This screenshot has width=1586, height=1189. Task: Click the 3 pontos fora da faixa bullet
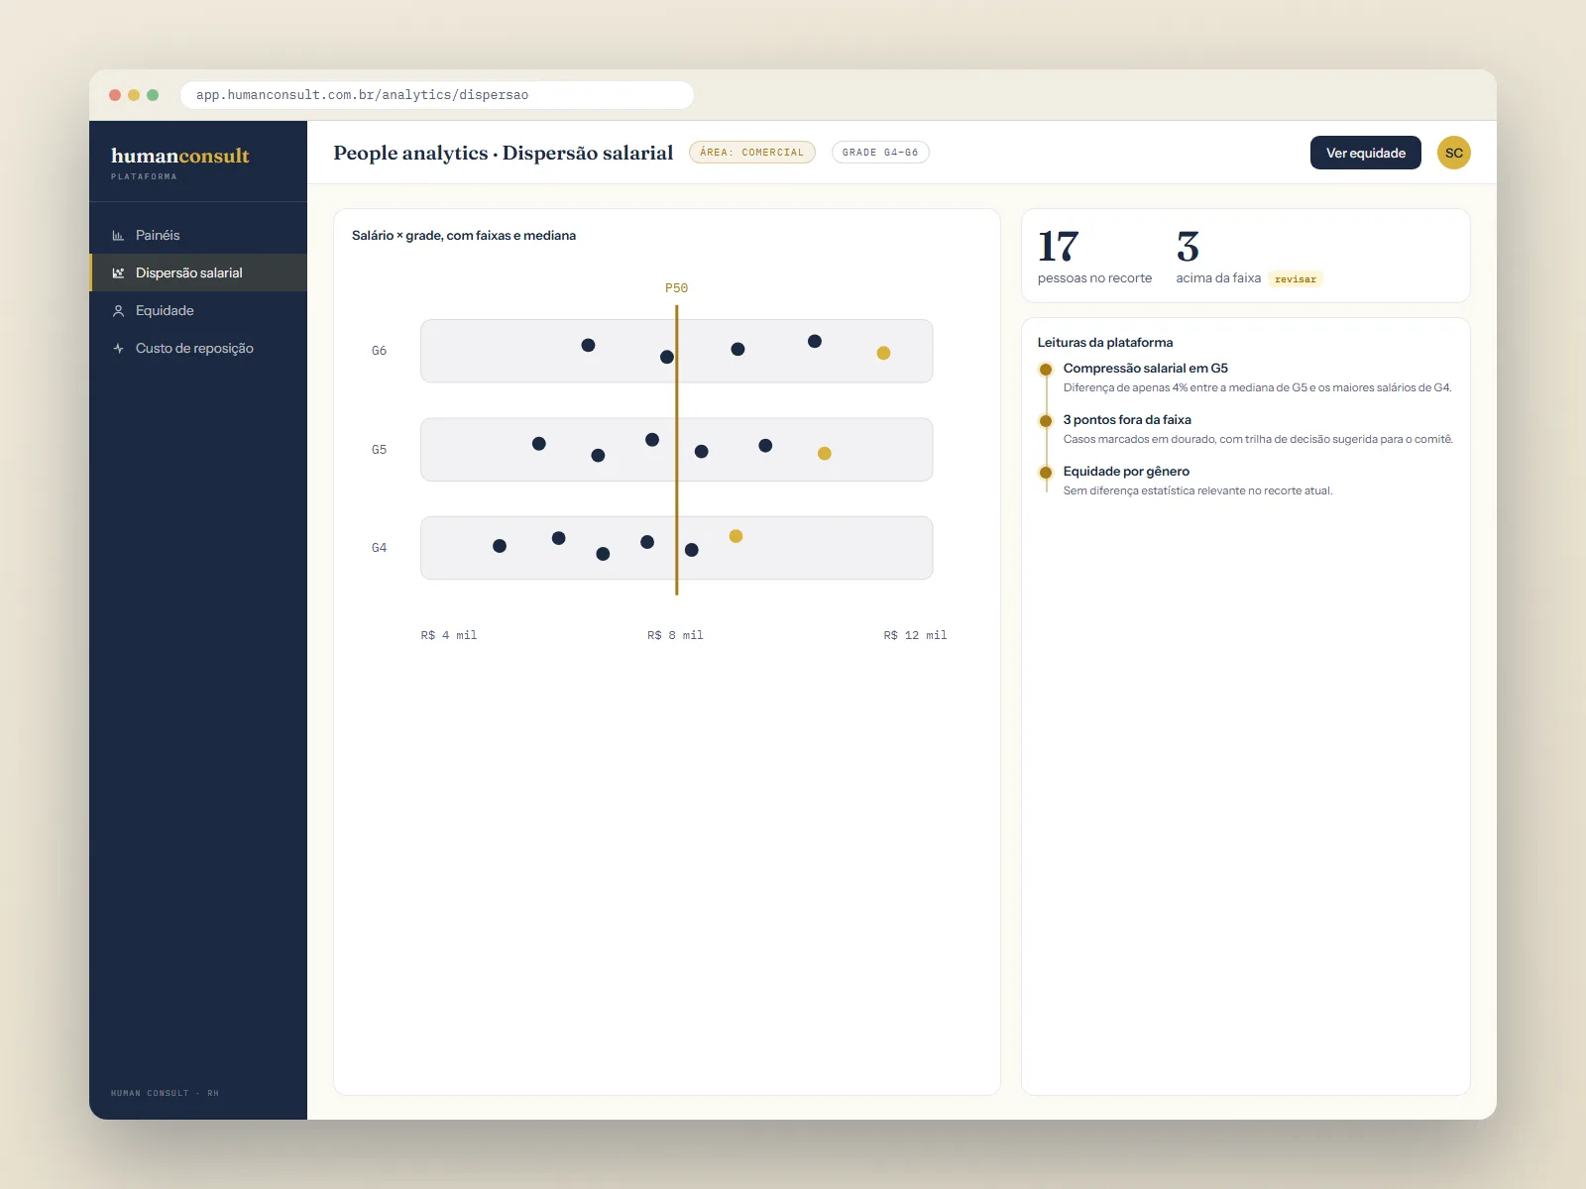click(1045, 421)
